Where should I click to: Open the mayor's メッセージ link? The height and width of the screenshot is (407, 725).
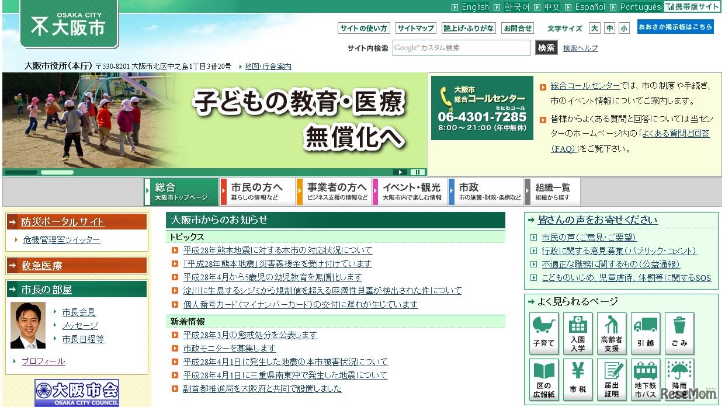(x=80, y=326)
